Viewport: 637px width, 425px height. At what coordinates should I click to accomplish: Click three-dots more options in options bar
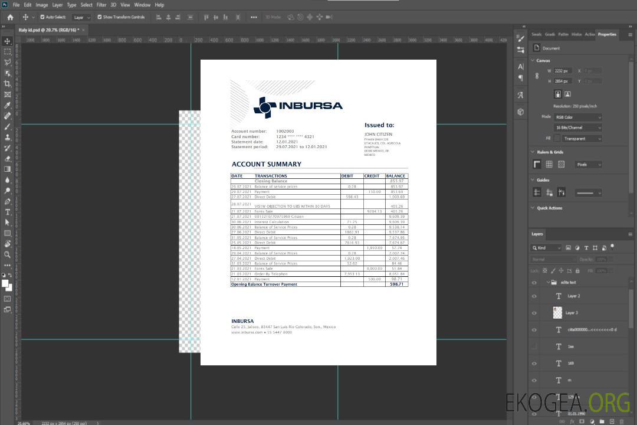coord(254,17)
